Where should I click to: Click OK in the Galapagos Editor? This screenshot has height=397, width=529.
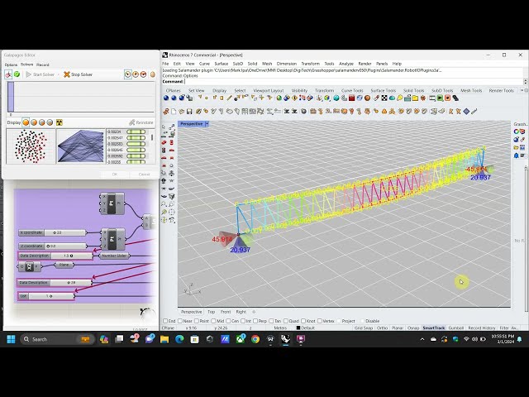tap(115, 175)
